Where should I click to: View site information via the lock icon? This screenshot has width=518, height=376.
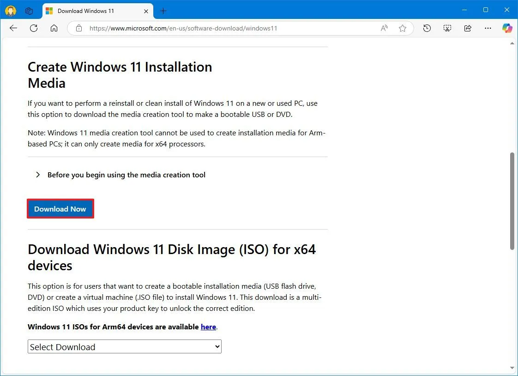(78, 28)
